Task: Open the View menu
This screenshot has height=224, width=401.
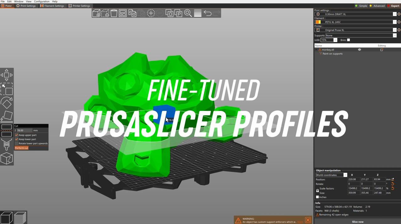Action: coord(29,2)
